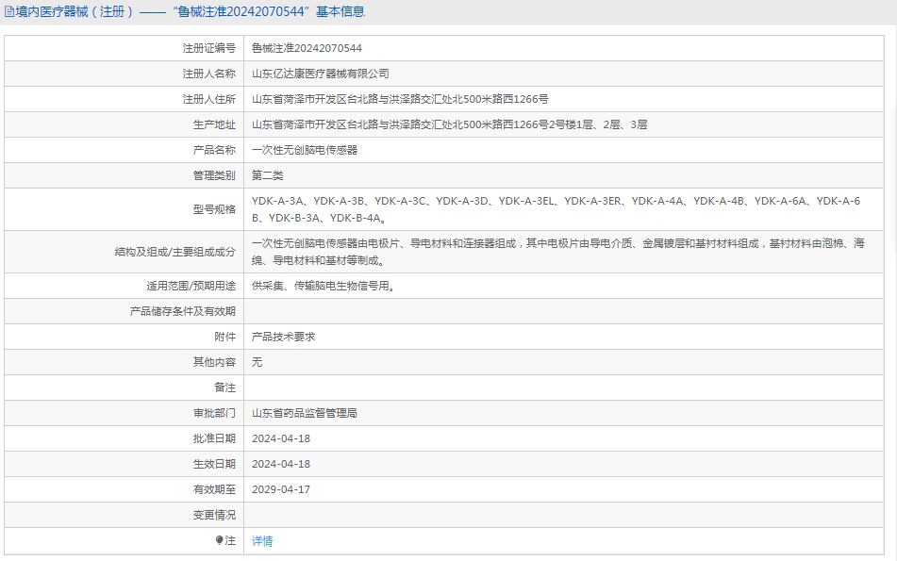Click the lightbulb icon next to 注
Viewport: 897px width, 561px height.
click(x=219, y=540)
